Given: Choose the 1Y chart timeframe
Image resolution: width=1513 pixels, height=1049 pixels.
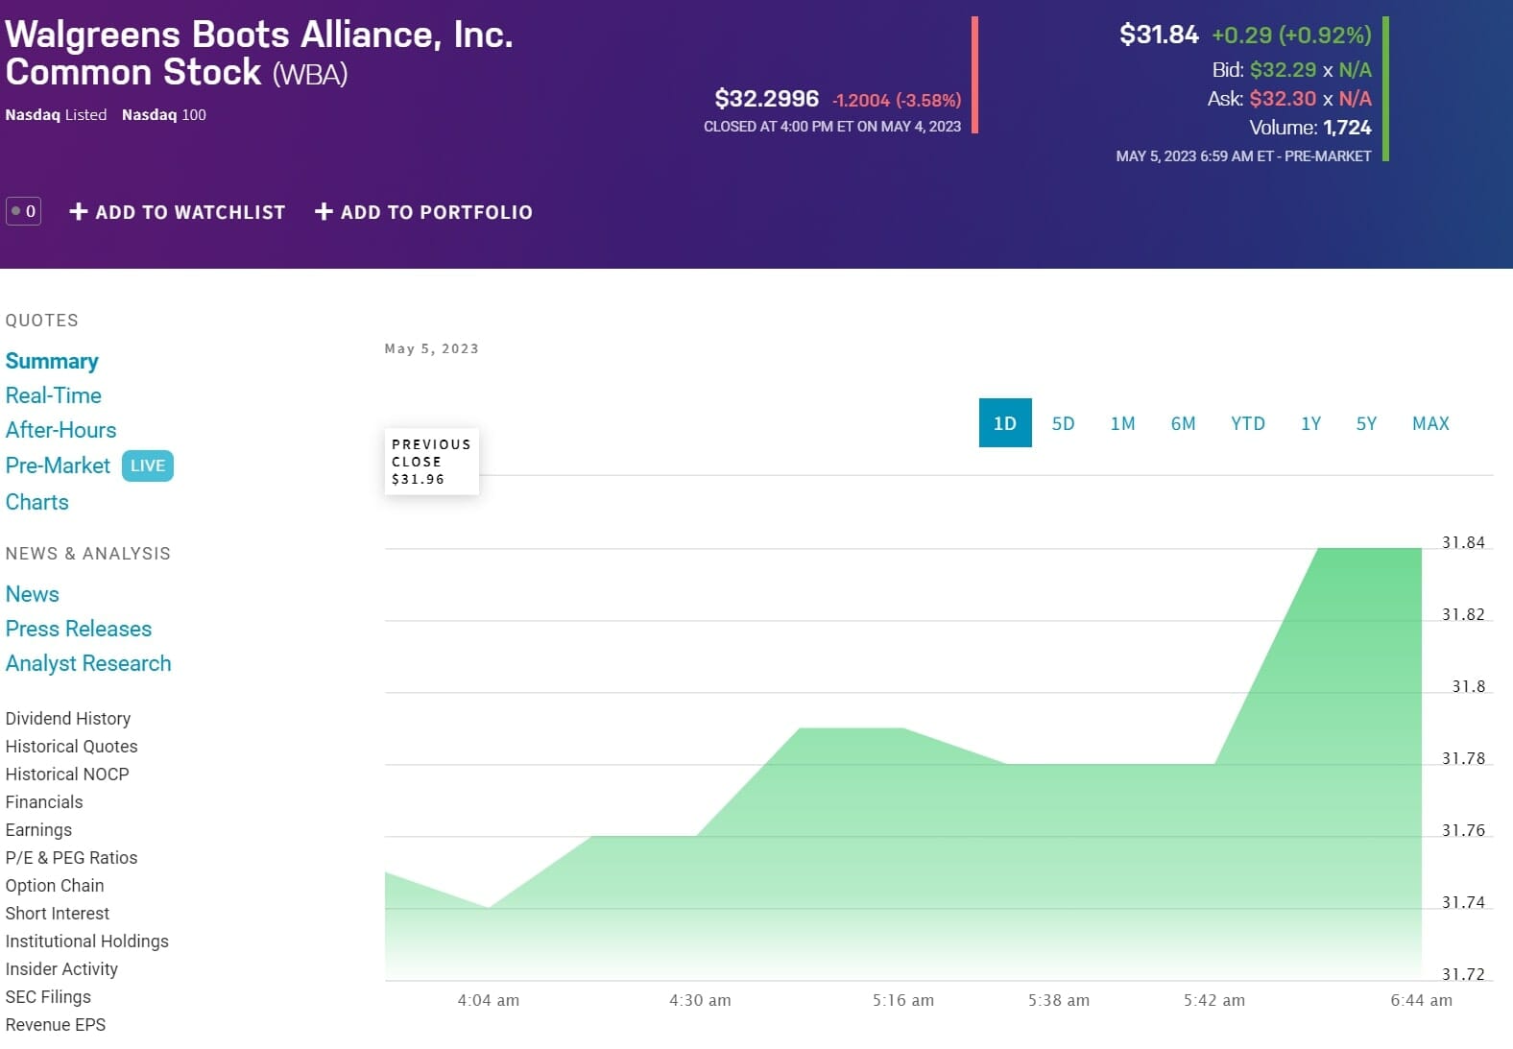Looking at the screenshot, I should pos(1310,423).
